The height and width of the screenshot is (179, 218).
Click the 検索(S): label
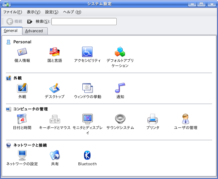point(43,22)
